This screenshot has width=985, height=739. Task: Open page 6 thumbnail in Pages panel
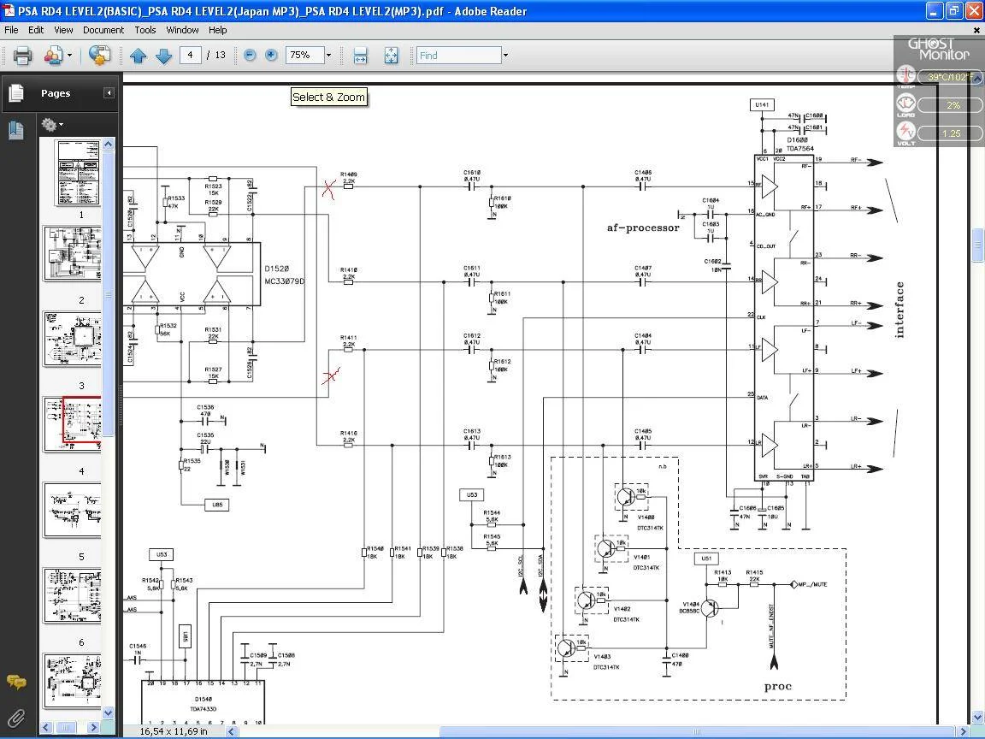coord(73,594)
